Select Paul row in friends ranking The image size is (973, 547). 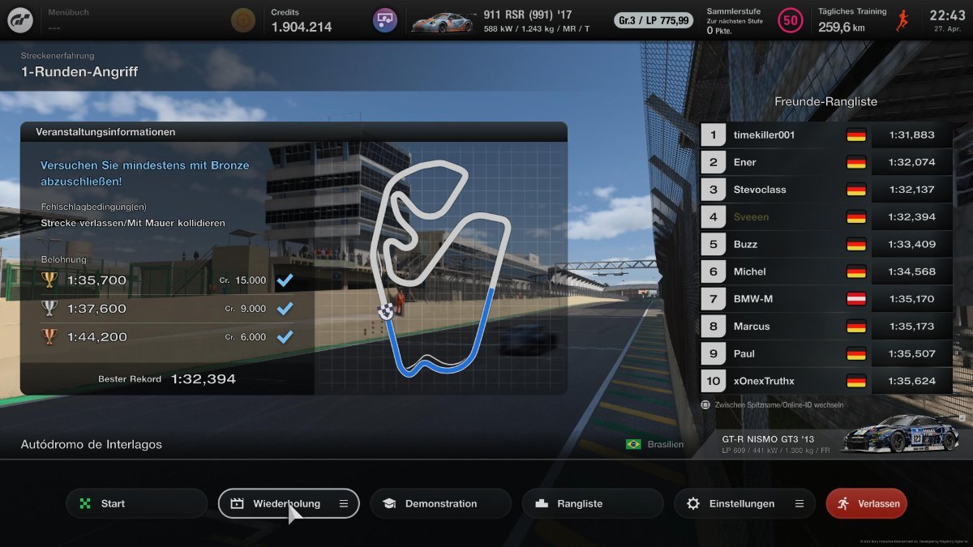tap(826, 353)
